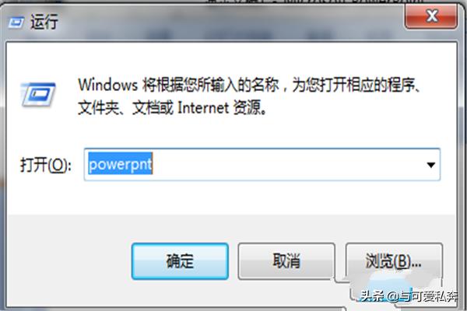Cancel the dialog via 取消 button
The height and width of the screenshot is (311, 467).
coord(286,261)
